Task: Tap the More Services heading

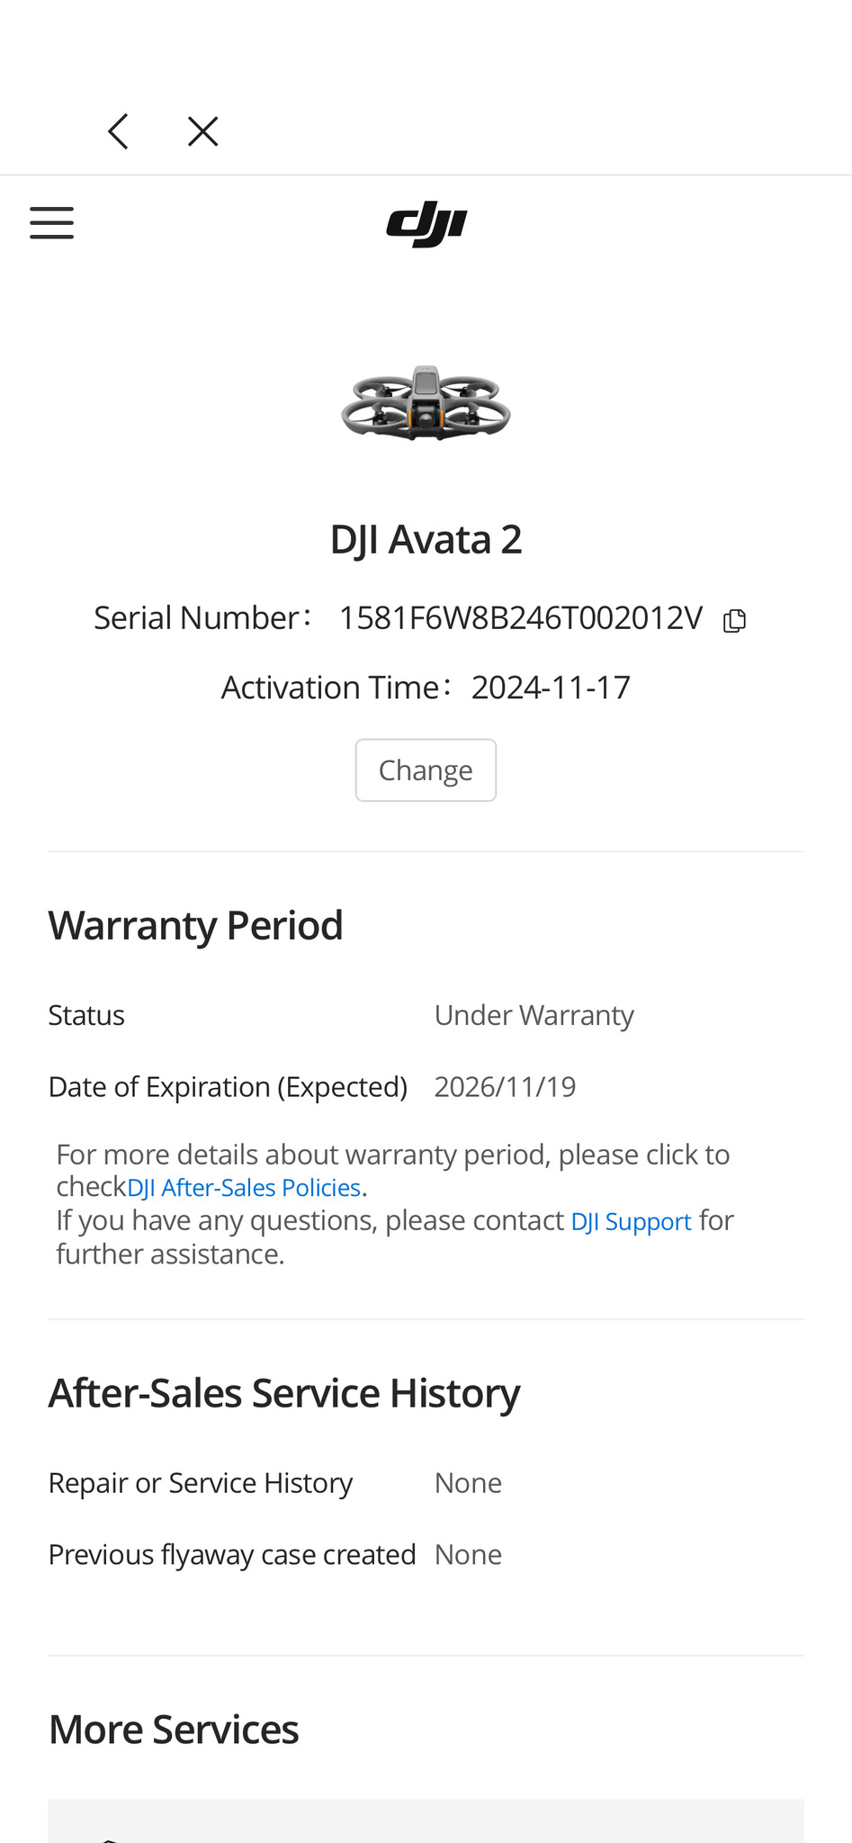Action: 174,1730
